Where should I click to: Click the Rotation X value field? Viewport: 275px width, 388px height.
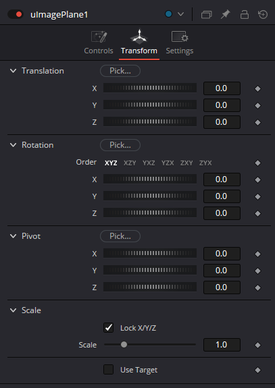pyautogui.click(x=222, y=179)
